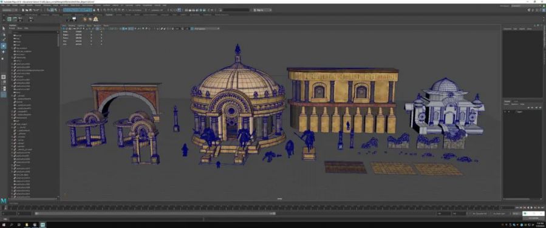This screenshot has height=228, width=546.
Task: Play the animation forwards
Action: tap(531, 207)
